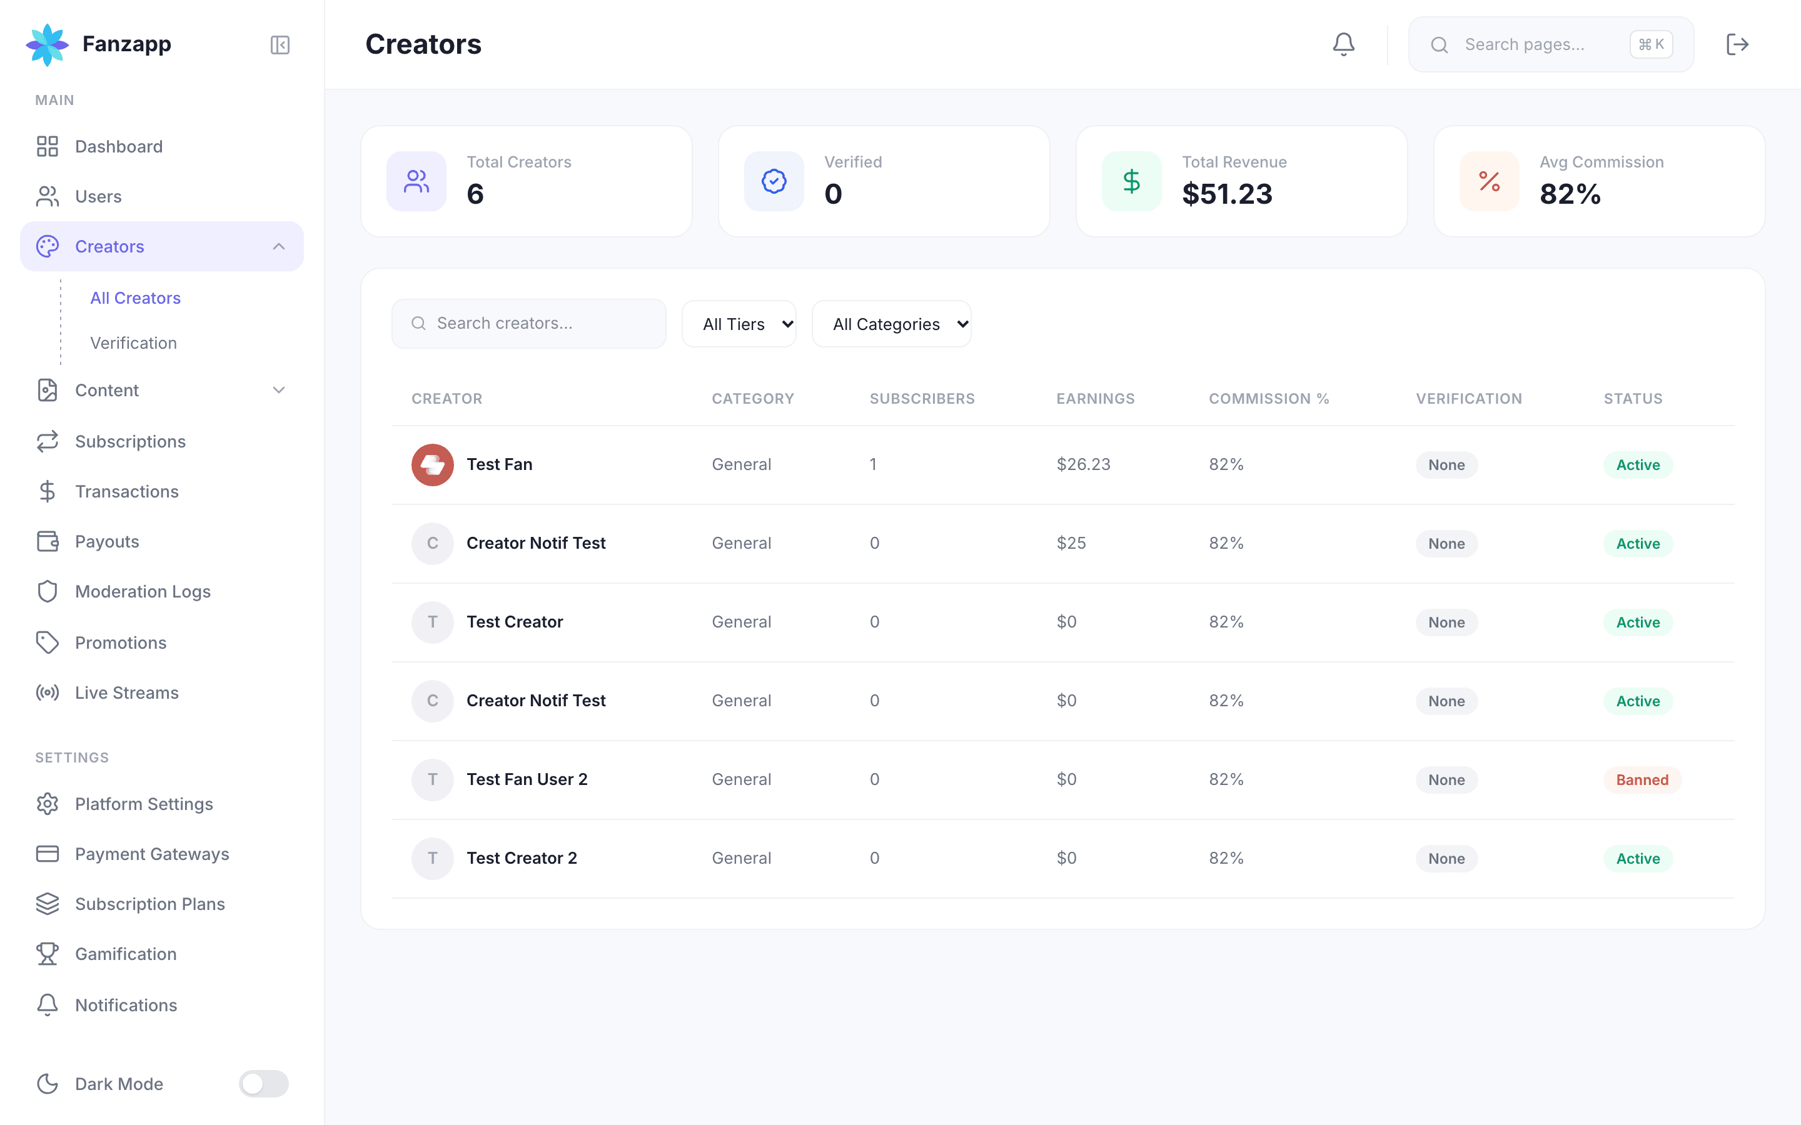This screenshot has width=1801, height=1125.
Task: Click the Total Revenue dollar card icon
Action: coord(1131,181)
